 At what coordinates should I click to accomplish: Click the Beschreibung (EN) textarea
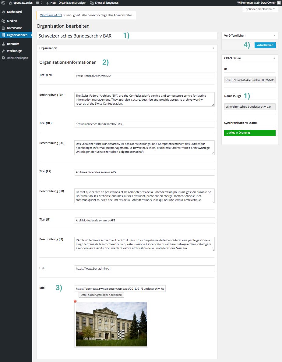(x=145, y=99)
